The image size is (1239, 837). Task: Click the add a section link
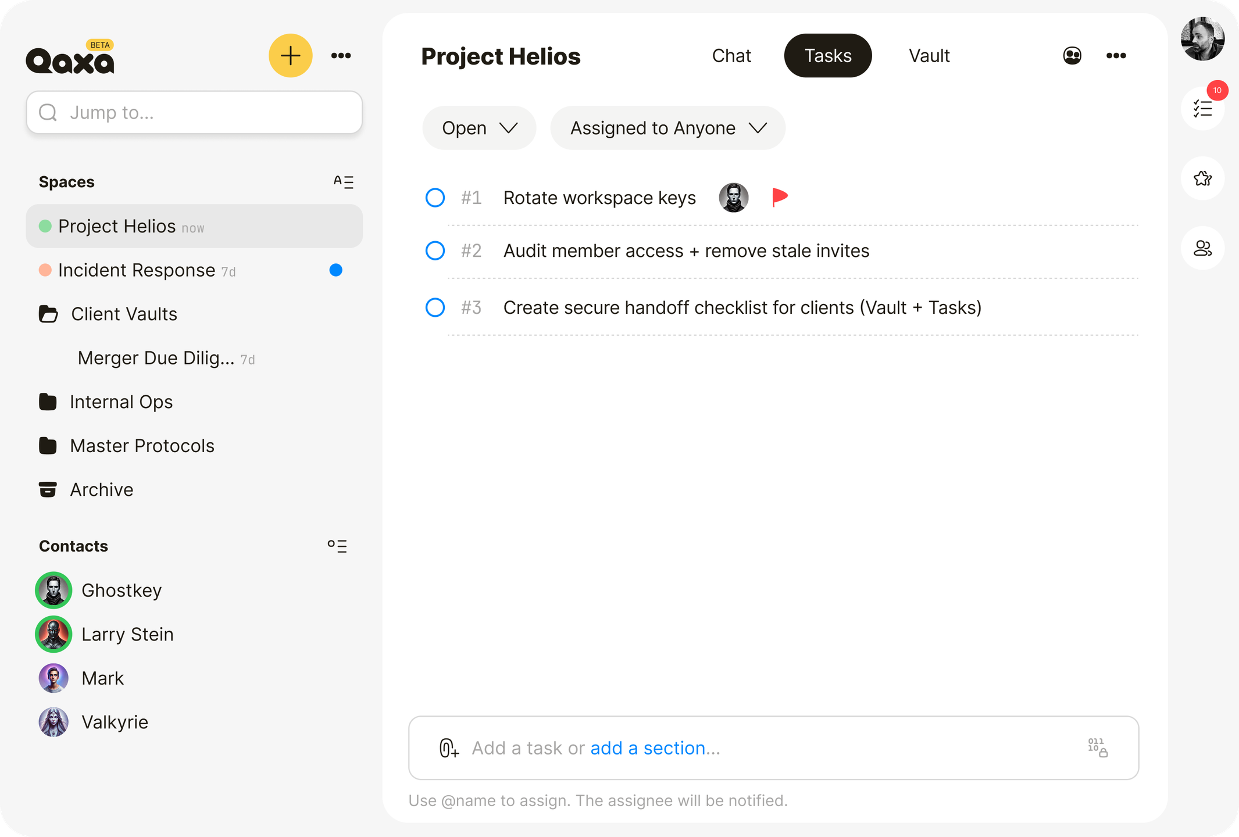pyautogui.click(x=647, y=748)
